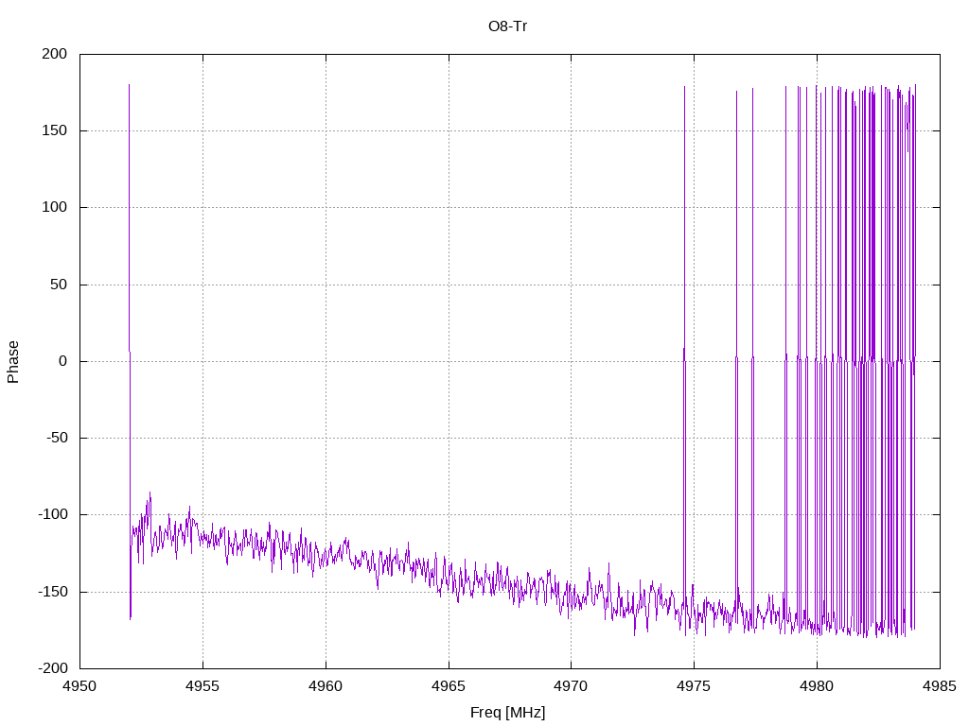Click the y-axis tick label -50
Screen dimensions: 969x726
pos(57,438)
